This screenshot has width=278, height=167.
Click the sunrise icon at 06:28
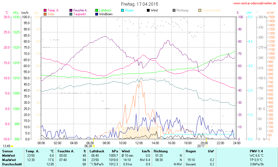point(94,146)
